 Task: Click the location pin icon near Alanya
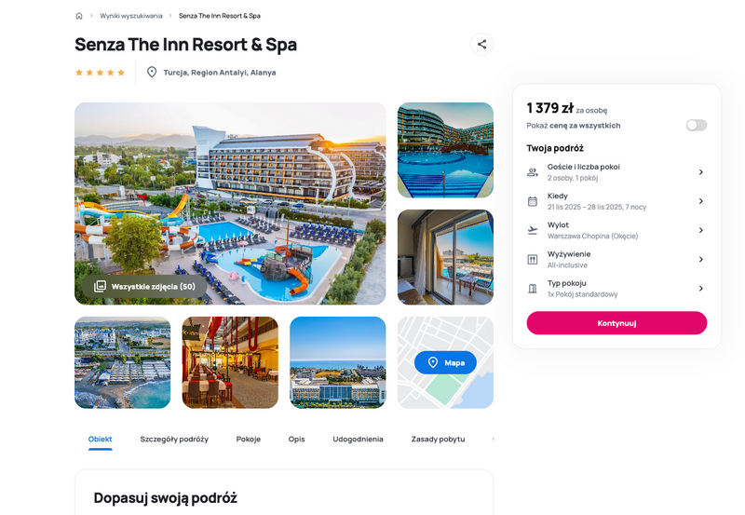(152, 73)
